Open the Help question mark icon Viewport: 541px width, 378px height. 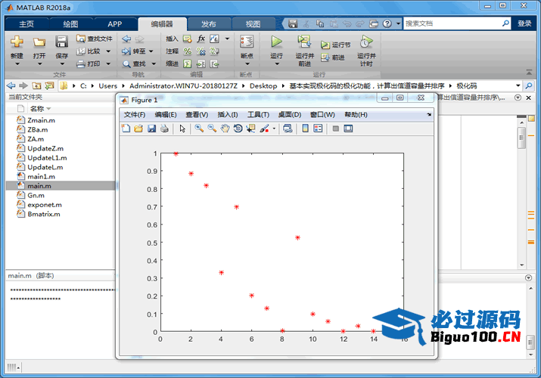[x=387, y=23]
